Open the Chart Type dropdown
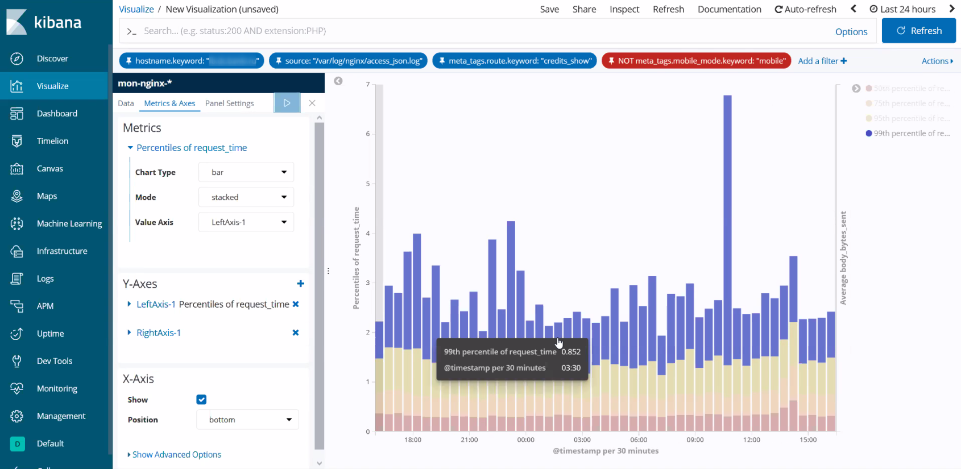This screenshot has width=961, height=469. (x=246, y=172)
